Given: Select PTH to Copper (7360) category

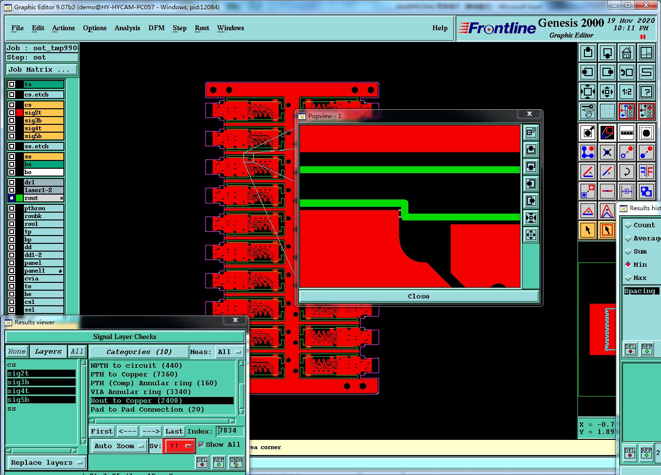Looking at the screenshot, I should 162,374.
